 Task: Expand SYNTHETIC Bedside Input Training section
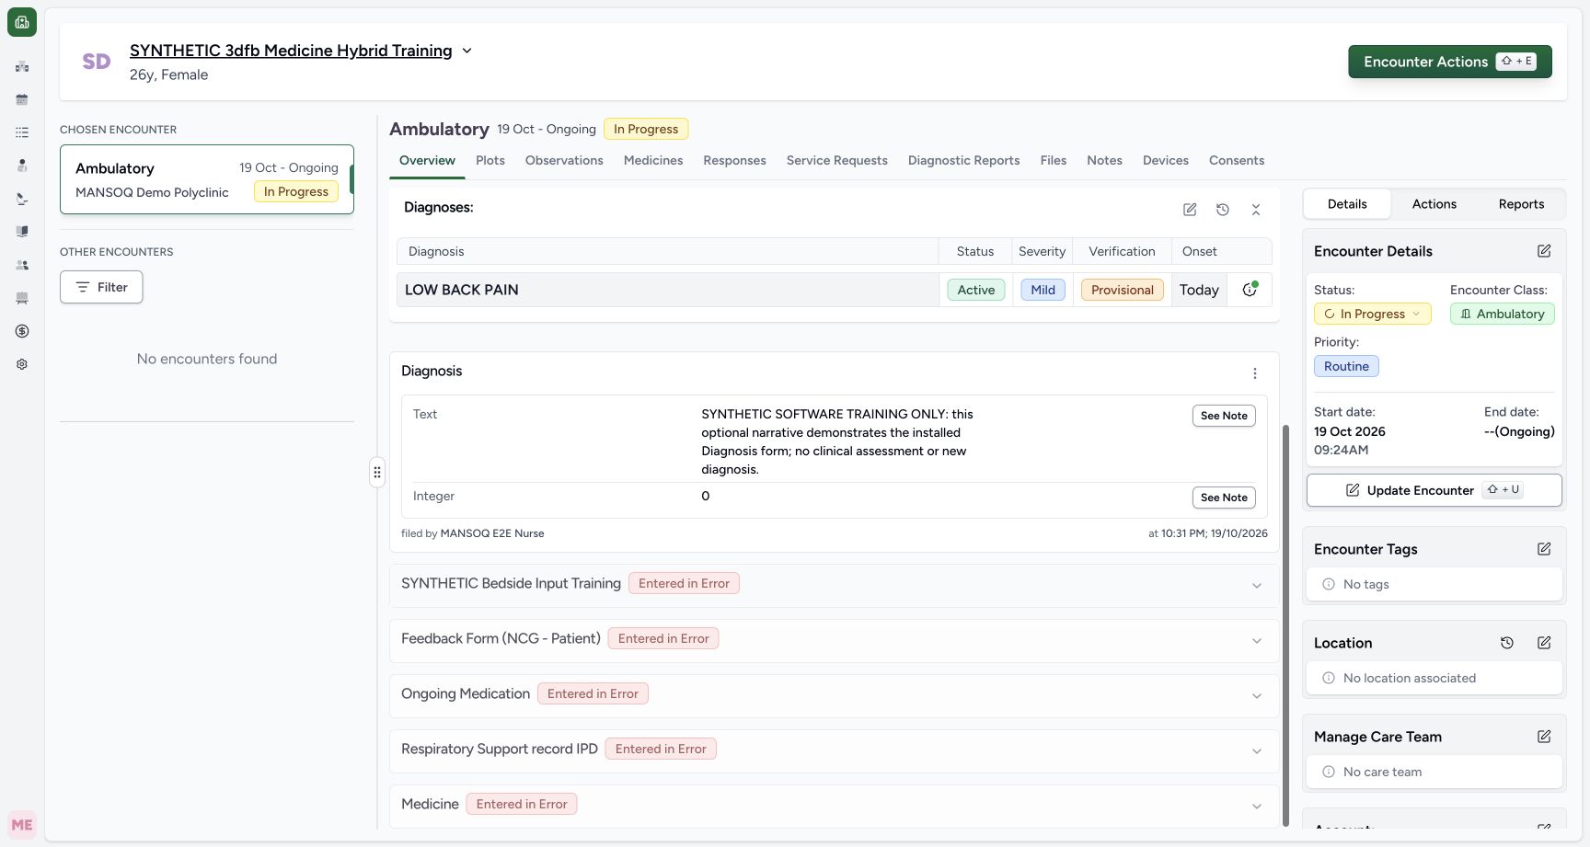834,585
